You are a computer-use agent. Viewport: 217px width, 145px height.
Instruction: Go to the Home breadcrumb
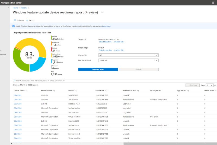click(x=15, y=8)
